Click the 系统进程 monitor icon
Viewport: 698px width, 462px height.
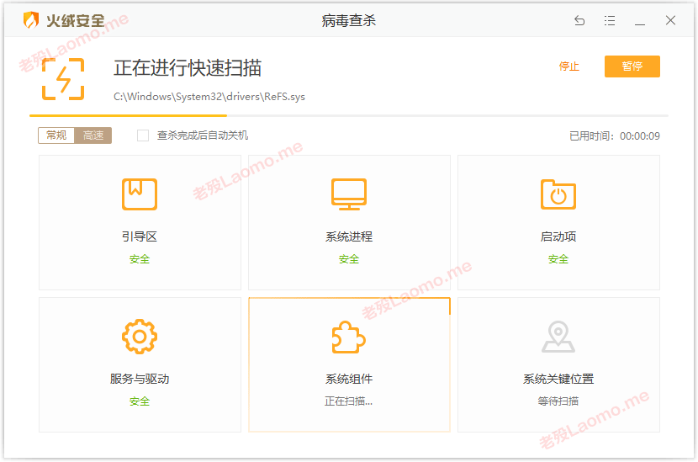(x=349, y=194)
